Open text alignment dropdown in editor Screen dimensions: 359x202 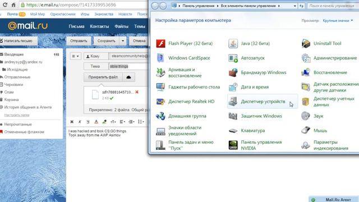(122, 122)
